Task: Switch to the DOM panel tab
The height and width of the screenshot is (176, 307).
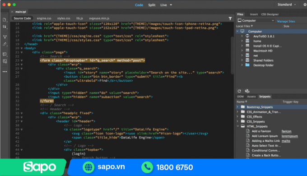Action: pyautogui.click(x=240, y=97)
